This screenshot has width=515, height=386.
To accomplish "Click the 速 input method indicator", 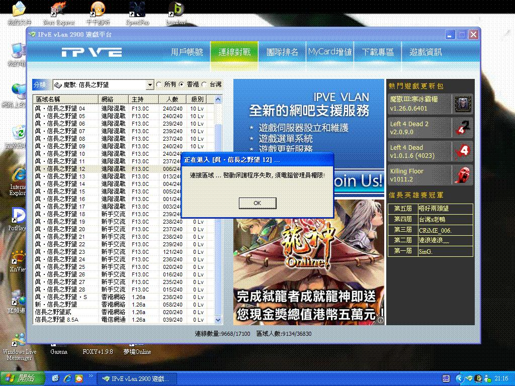I will [446, 378].
